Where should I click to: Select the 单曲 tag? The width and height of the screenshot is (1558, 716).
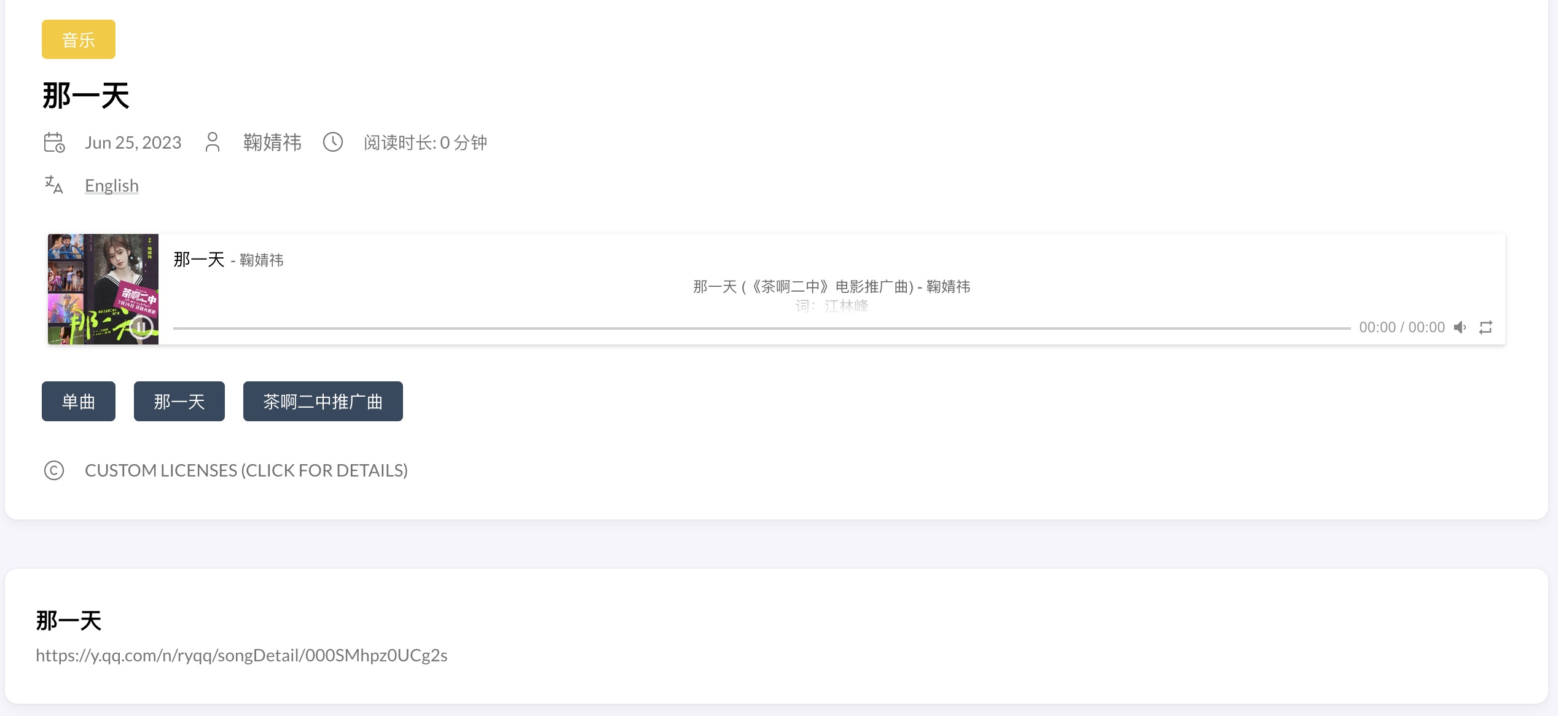(x=79, y=401)
